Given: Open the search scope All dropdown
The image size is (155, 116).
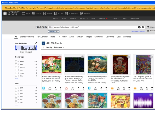Looking at the screenshot, I should tap(51, 27).
